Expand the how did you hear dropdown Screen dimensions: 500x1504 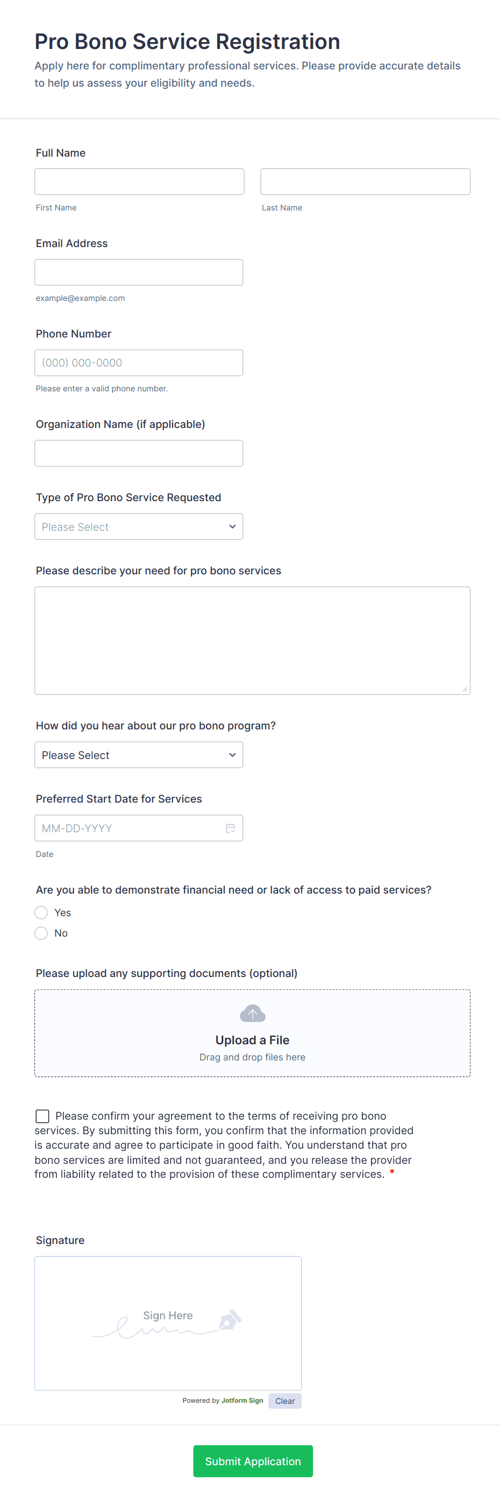tap(139, 755)
